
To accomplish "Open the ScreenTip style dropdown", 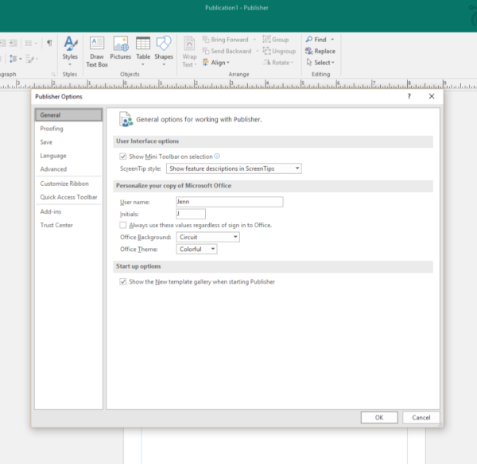I will [x=234, y=168].
